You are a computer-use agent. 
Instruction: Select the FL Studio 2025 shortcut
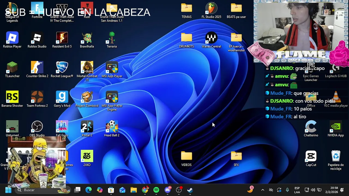point(211,10)
